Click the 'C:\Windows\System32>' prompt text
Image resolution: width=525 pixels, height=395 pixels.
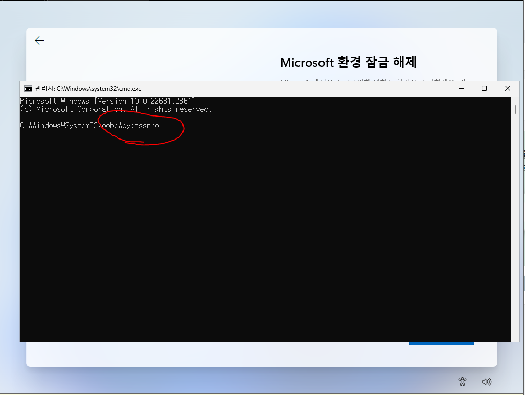coord(61,126)
